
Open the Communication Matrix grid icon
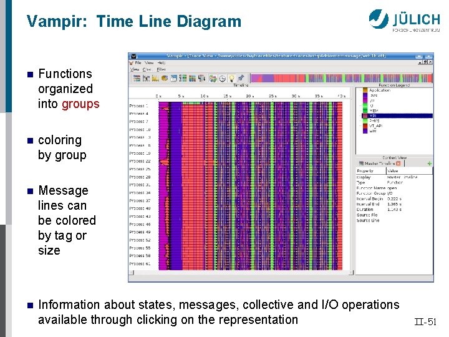[192, 78]
